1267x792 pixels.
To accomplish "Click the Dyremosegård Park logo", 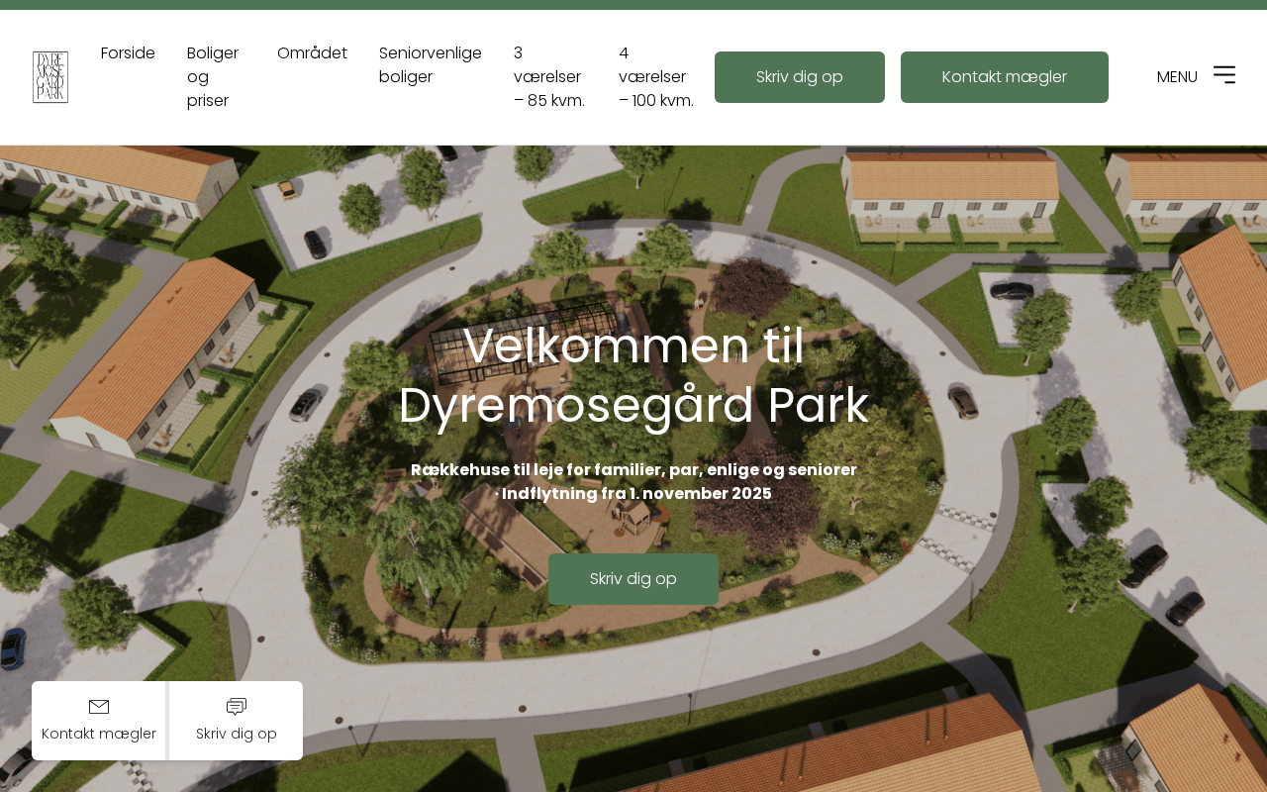I will pyautogui.click(x=50, y=77).
